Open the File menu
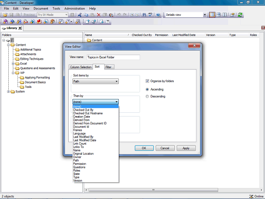Screen dimensions: 265x199 [7, 8]
